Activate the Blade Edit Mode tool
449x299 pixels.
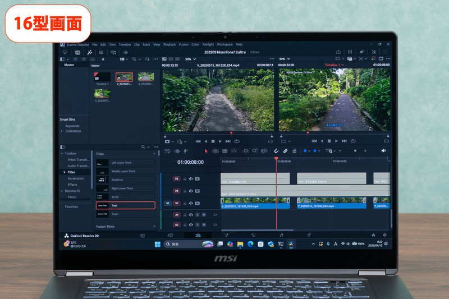click(225, 151)
